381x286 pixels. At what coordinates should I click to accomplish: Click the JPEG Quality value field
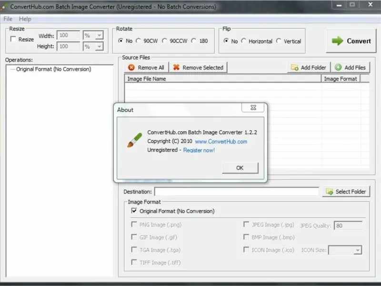(348, 225)
